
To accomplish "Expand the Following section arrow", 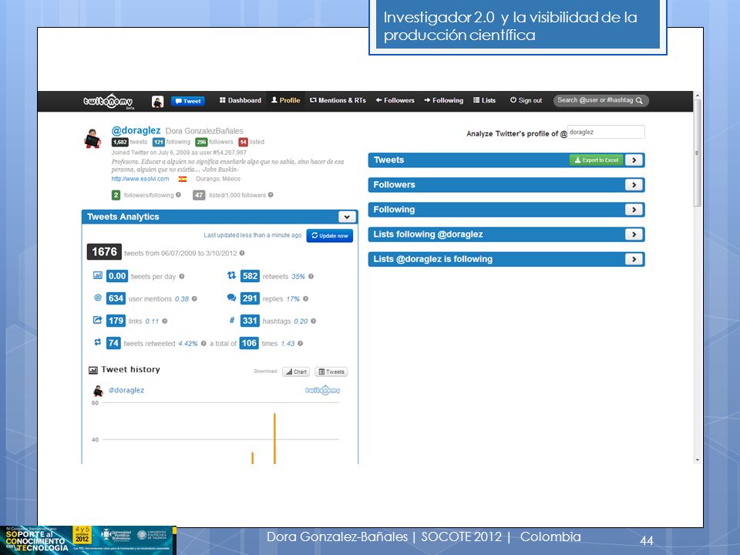I will pyautogui.click(x=634, y=210).
